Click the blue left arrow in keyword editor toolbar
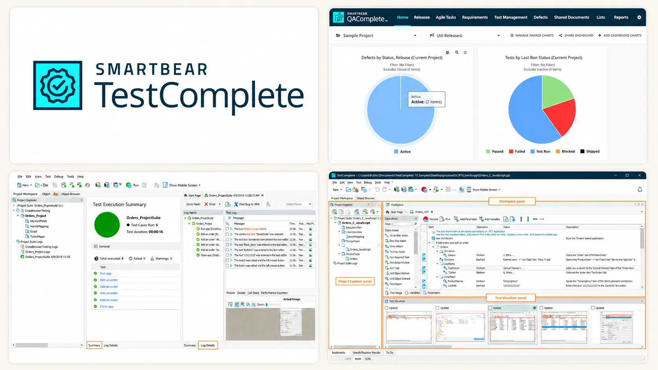Viewport: 658px width, 370px height. (535, 219)
